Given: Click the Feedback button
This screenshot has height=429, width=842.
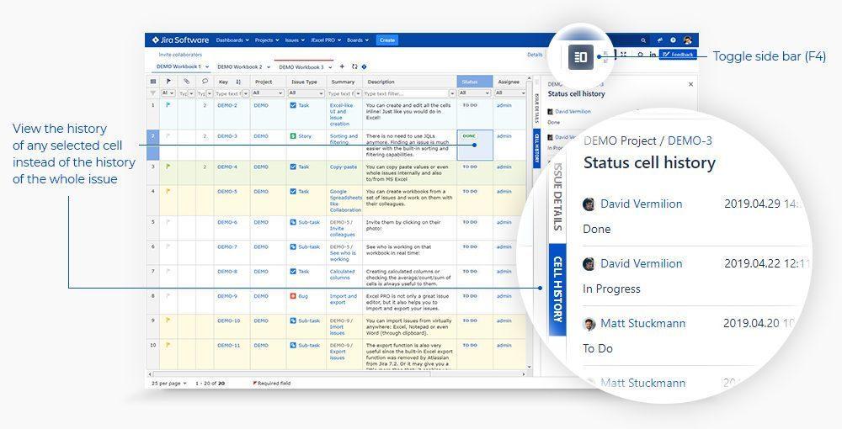Looking at the screenshot, I should (678, 55).
